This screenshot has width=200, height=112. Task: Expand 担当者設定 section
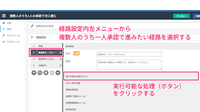coord(132,109)
